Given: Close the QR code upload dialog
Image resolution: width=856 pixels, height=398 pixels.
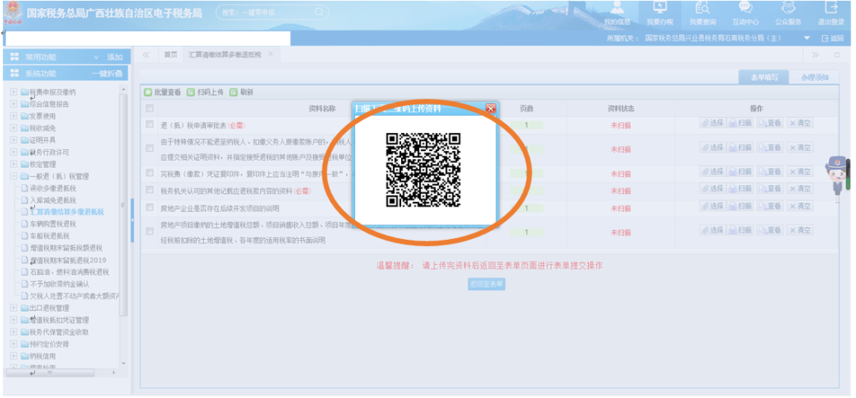Looking at the screenshot, I should [491, 108].
